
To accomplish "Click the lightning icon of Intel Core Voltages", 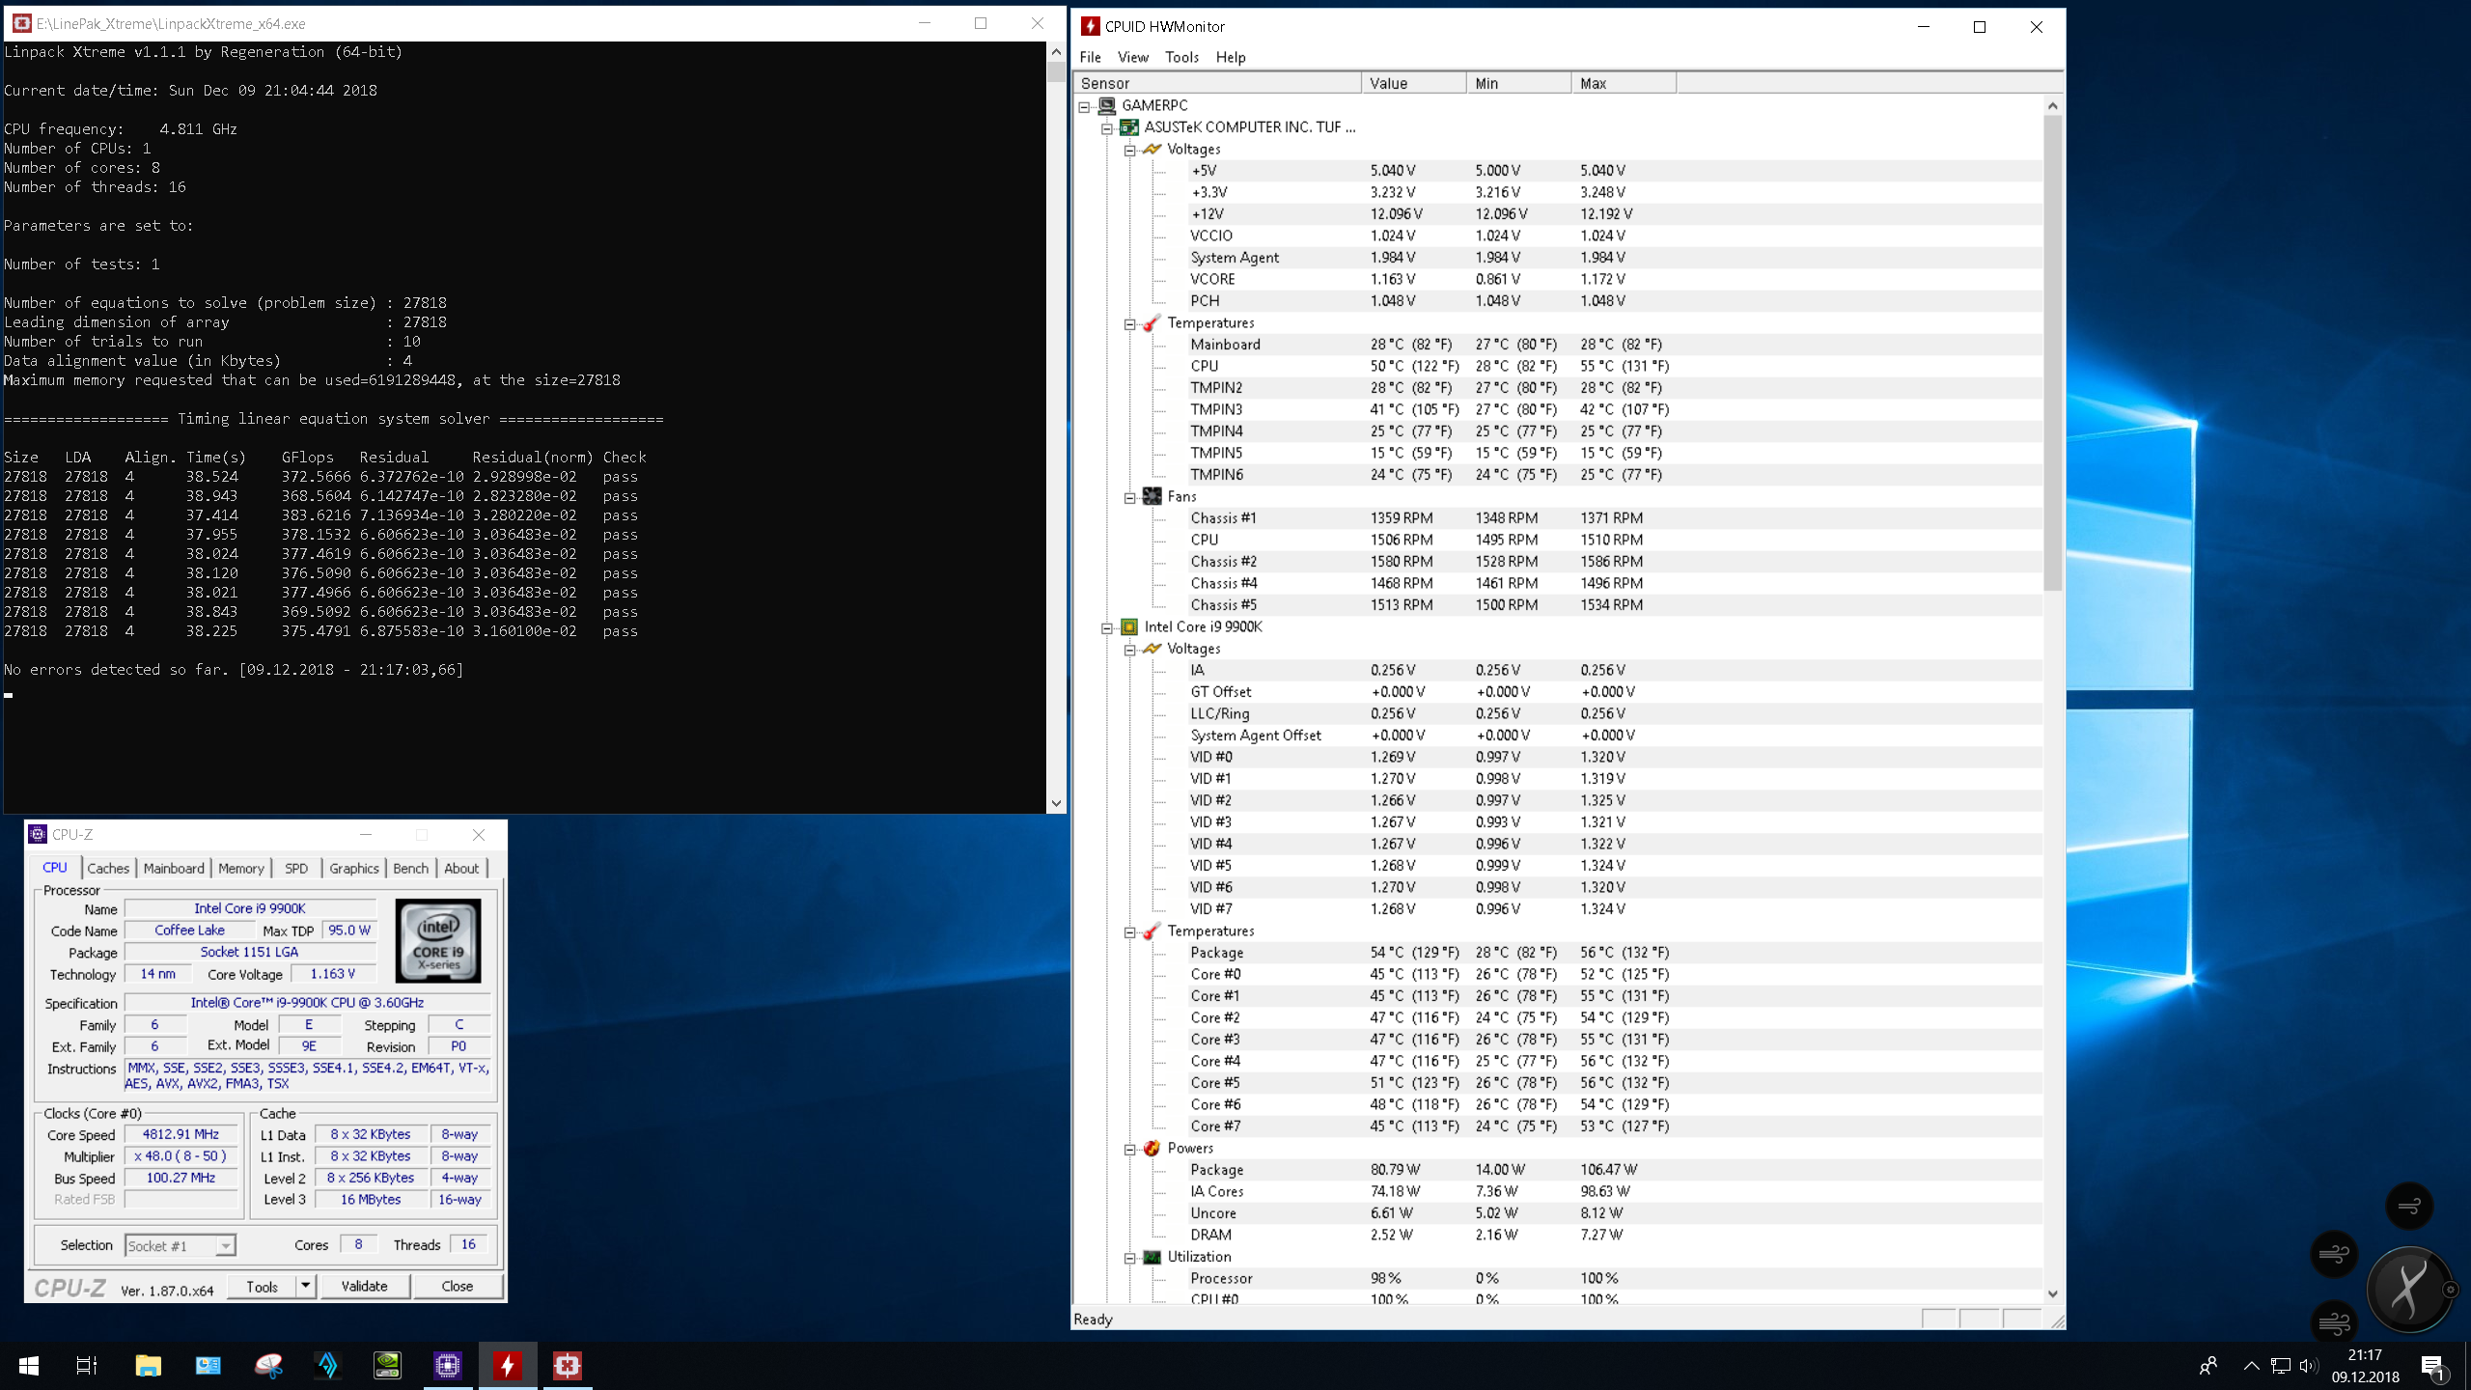I will [x=1152, y=649].
